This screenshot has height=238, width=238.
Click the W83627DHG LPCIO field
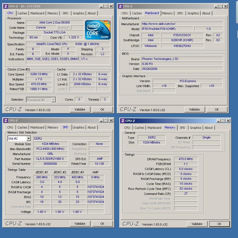(x=182, y=46)
